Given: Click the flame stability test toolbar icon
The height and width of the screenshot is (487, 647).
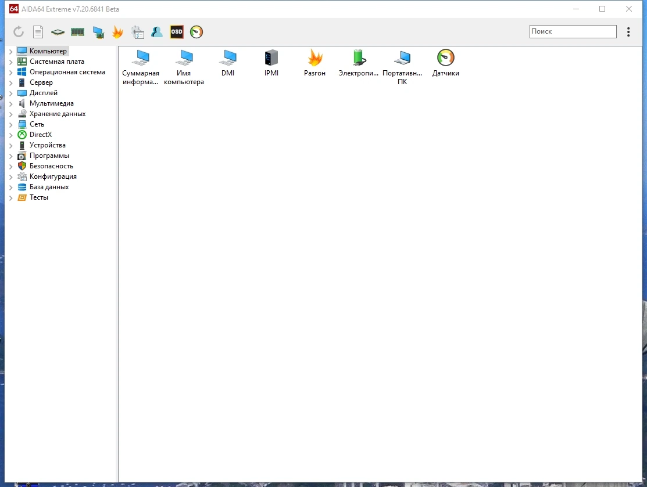Looking at the screenshot, I should pyautogui.click(x=117, y=32).
